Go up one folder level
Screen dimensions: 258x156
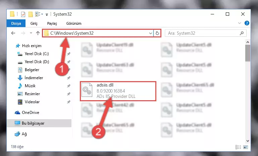point(38,33)
